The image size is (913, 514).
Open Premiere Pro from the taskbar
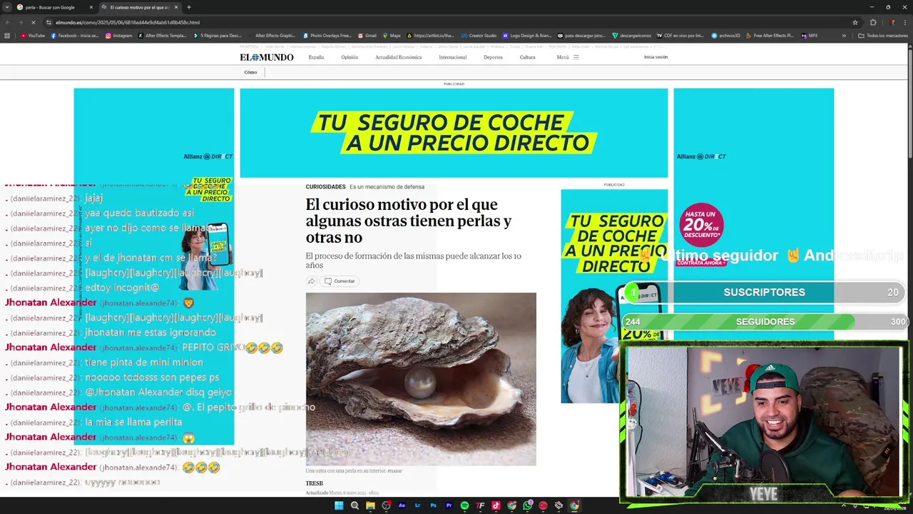(449, 505)
